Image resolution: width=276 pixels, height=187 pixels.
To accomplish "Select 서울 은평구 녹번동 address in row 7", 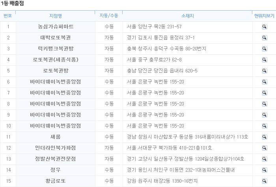I will click(x=155, y=93).
